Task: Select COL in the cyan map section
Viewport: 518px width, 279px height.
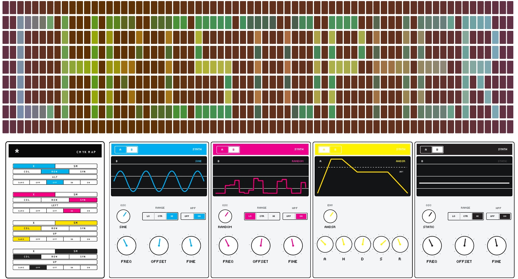Action: [27, 171]
